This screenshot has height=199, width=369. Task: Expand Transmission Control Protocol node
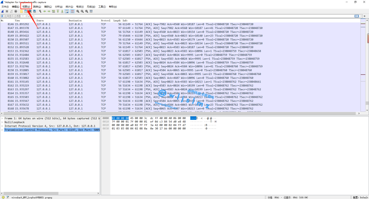(x=2, y=130)
